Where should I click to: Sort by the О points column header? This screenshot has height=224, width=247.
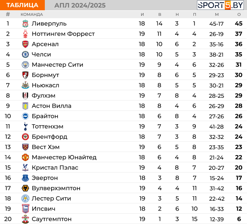pyautogui.click(x=239, y=15)
